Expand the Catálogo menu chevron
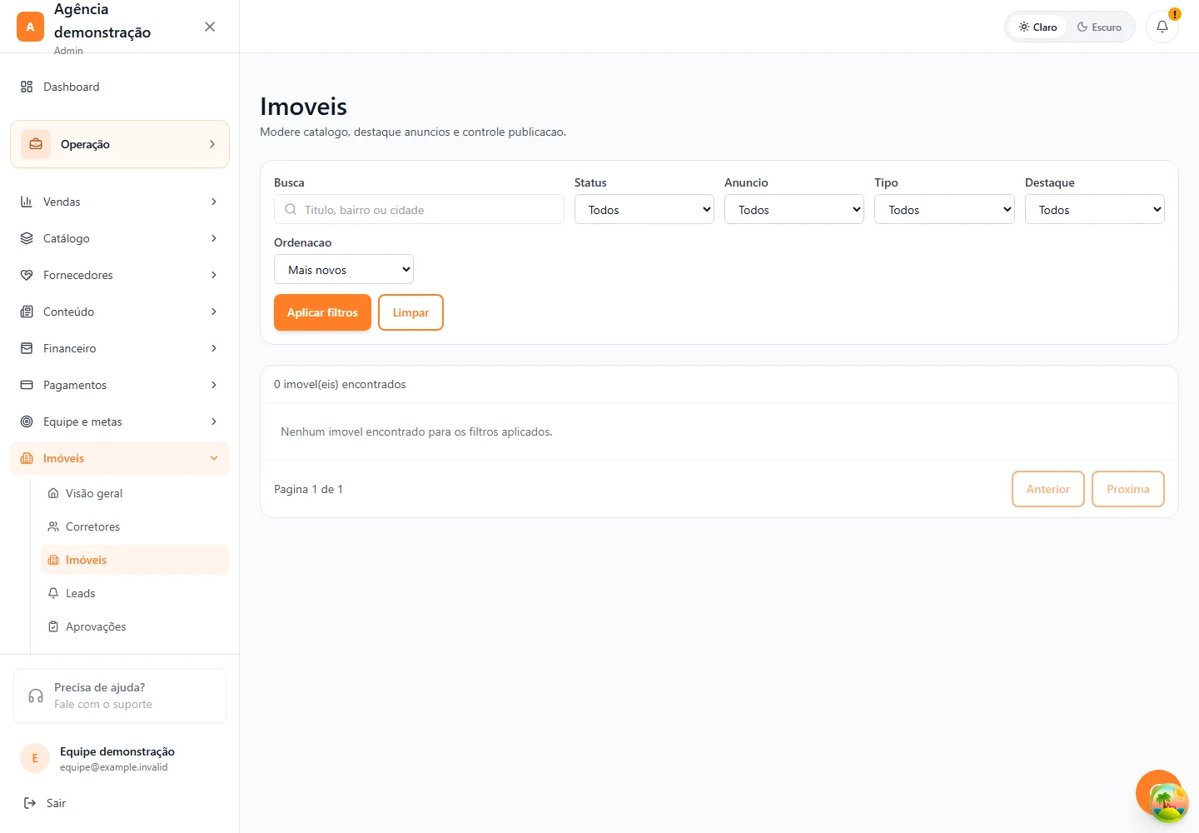 214,238
